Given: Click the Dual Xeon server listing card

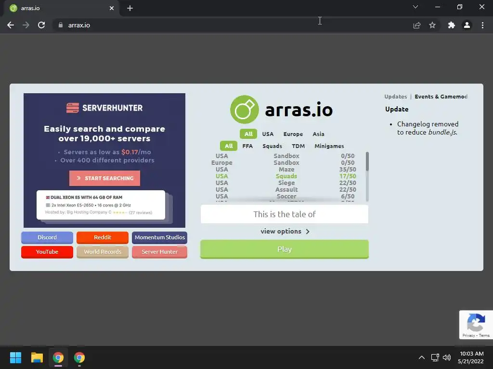Looking at the screenshot, I should [x=101, y=205].
